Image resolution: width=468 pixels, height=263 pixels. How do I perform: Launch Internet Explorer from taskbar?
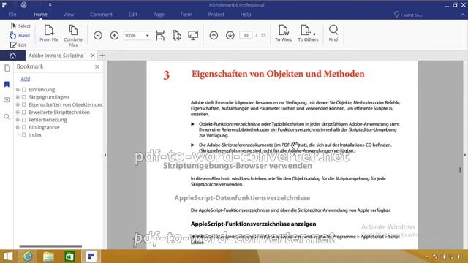pos(28,256)
